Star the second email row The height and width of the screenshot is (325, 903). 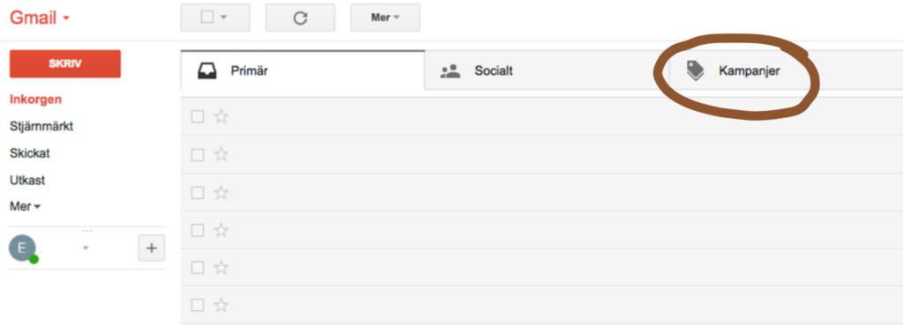(221, 155)
